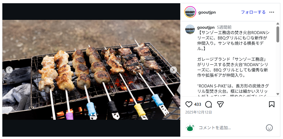Open comments via the speech bubble icon
Viewport: 283px width, 139px height.
pos(208,104)
